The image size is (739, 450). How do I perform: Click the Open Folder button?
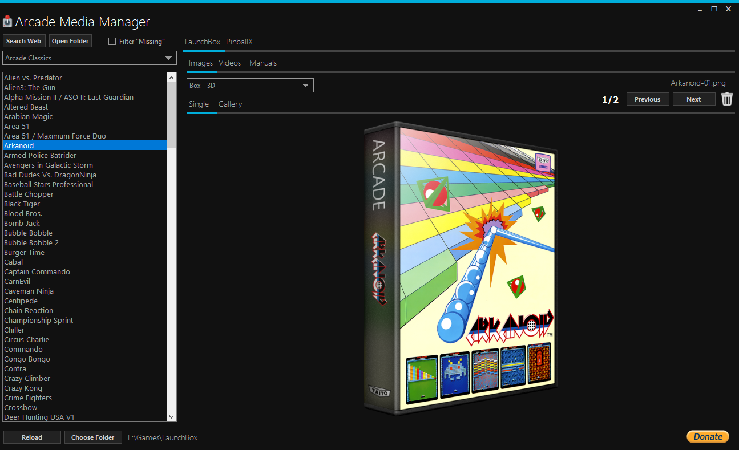point(70,41)
